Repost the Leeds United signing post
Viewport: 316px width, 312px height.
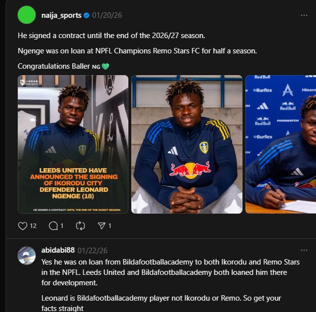80,226
